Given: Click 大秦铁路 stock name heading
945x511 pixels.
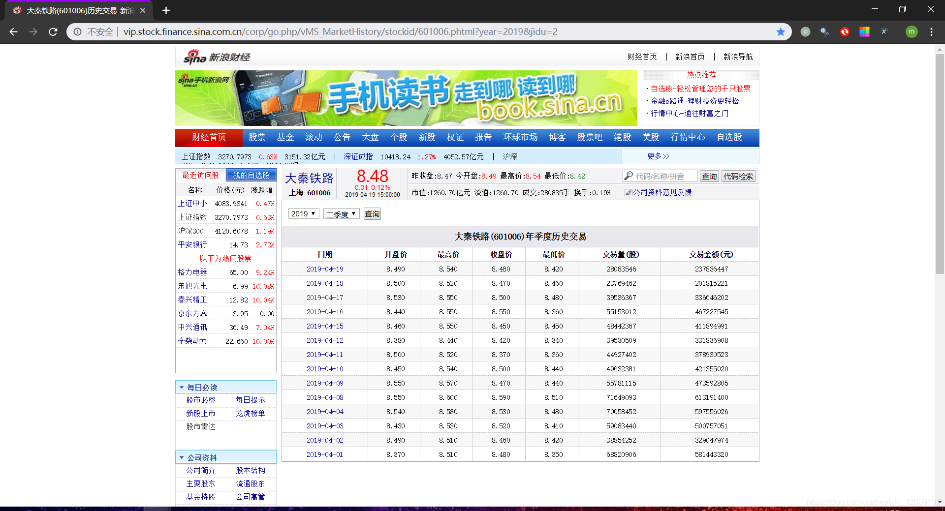Looking at the screenshot, I should (x=309, y=178).
